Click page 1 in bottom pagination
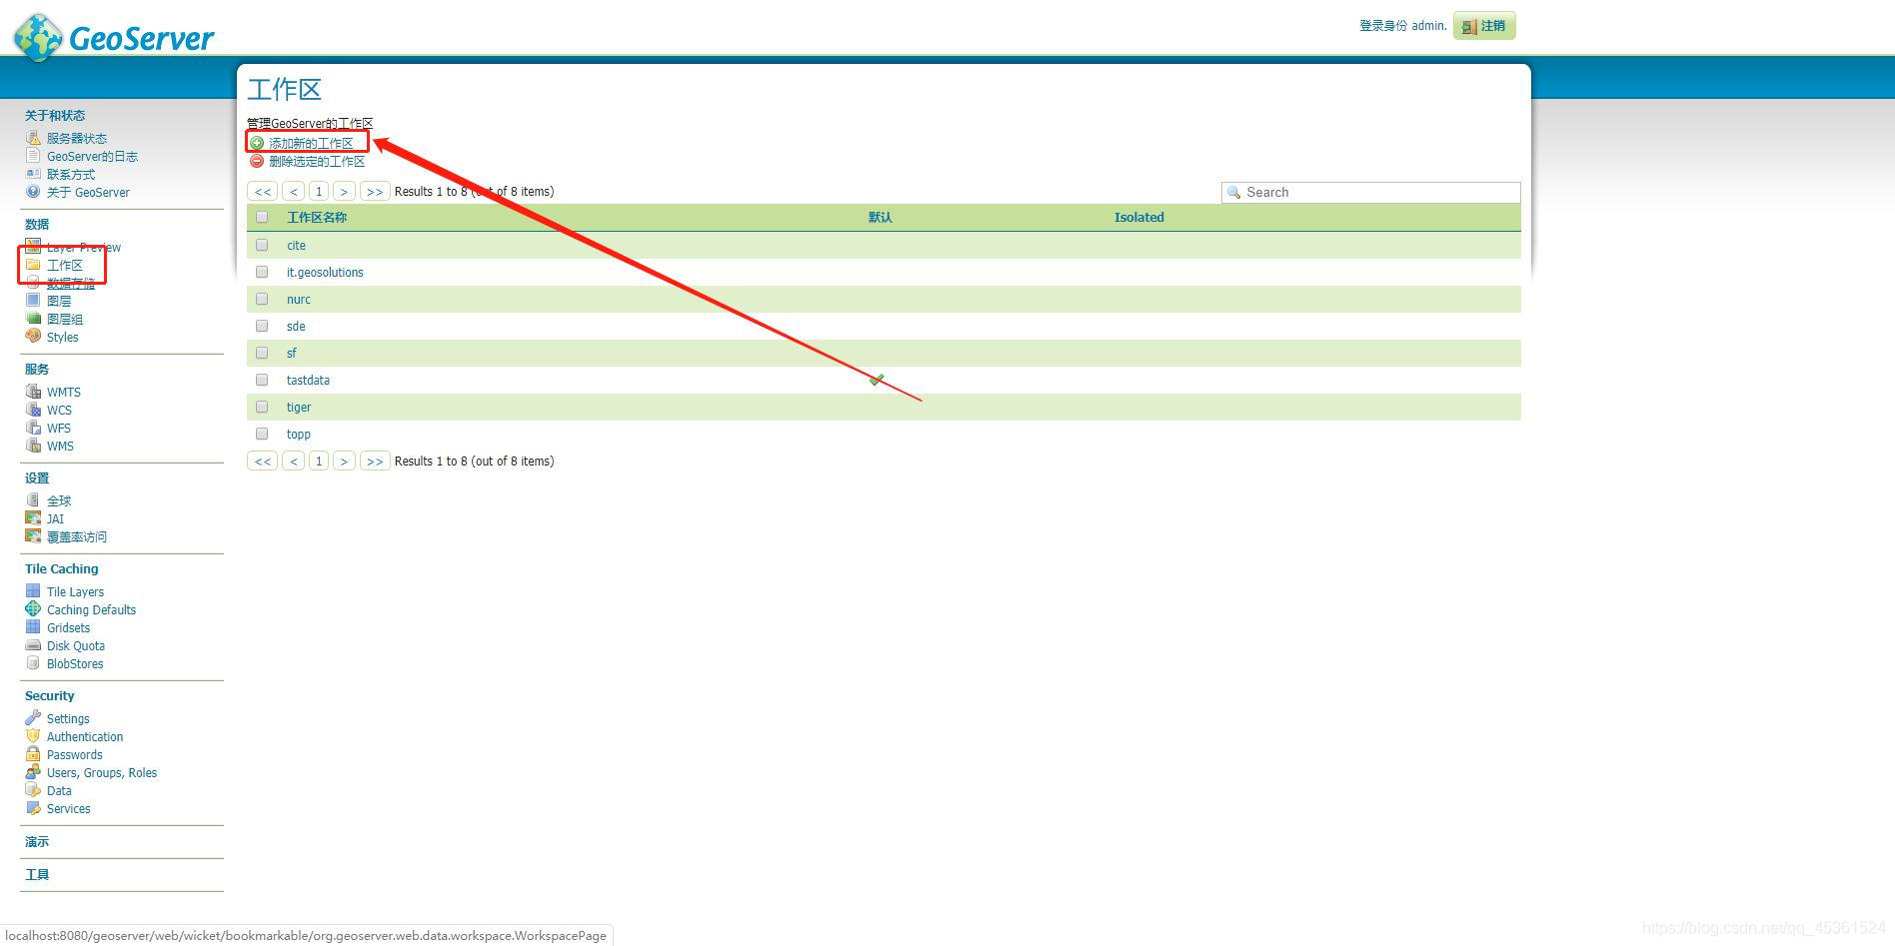Screen dimensions: 1895x946 [319, 461]
